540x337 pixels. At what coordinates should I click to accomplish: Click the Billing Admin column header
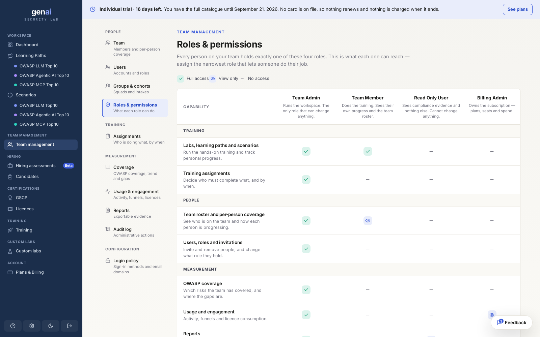point(492,98)
